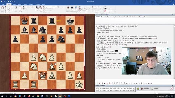Open engine Settings in kibitzer panel
175x98 pixels.
(x=155, y=88)
